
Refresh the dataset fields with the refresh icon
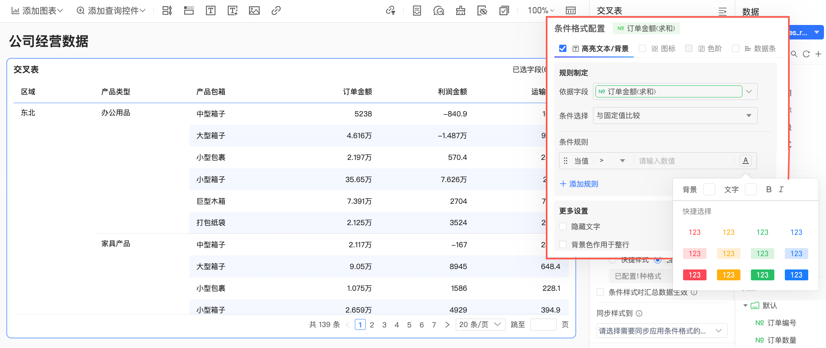pyautogui.click(x=806, y=54)
